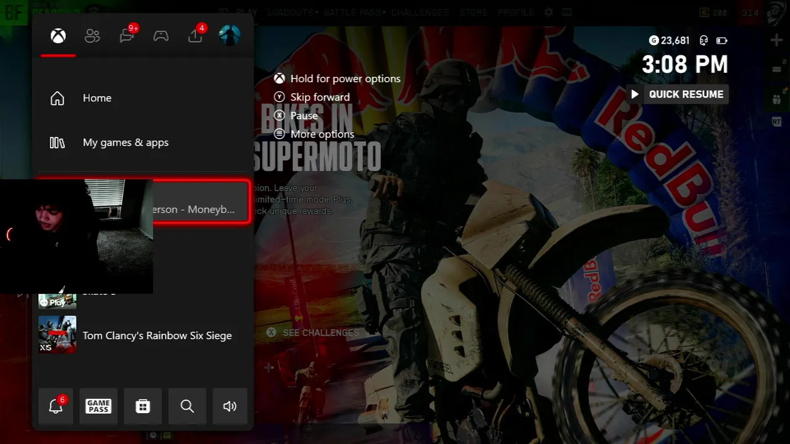Click the plus icon on game's right sidebar

pyautogui.click(x=776, y=40)
